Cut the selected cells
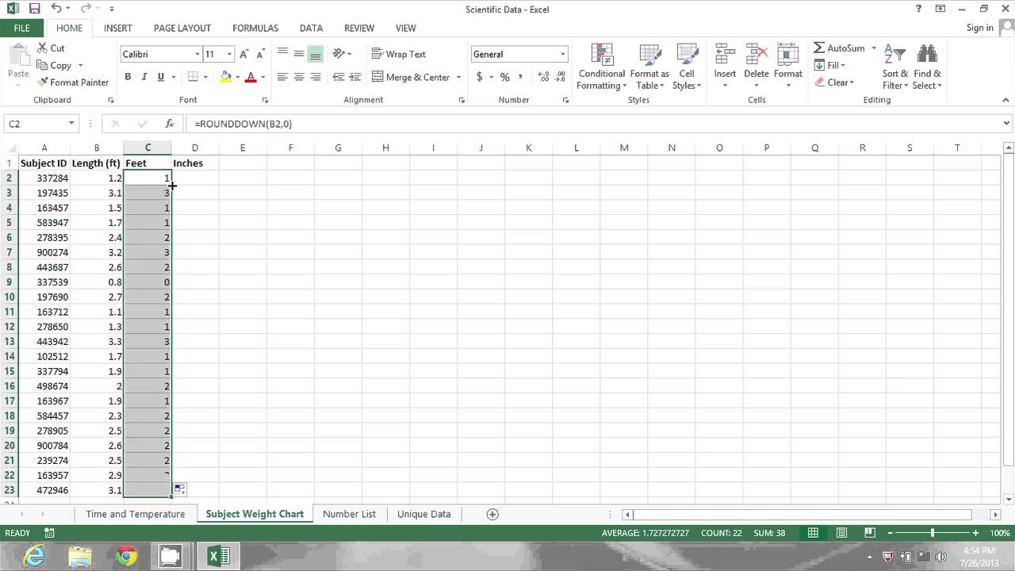Viewport: 1015px width, 571px height. coord(51,48)
